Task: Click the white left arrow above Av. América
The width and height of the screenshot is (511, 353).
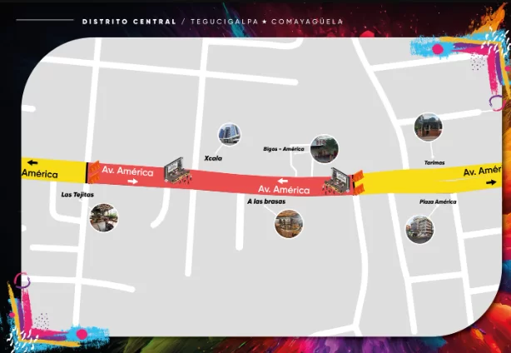Action: [x=283, y=181]
